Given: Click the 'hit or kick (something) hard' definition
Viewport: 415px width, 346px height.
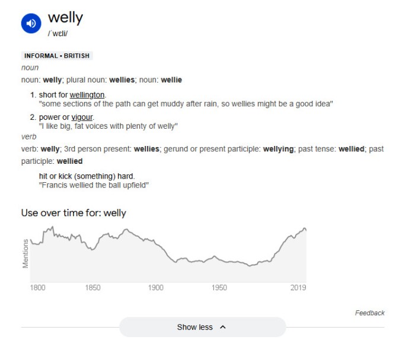Looking at the screenshot, I should coord(87,176).
